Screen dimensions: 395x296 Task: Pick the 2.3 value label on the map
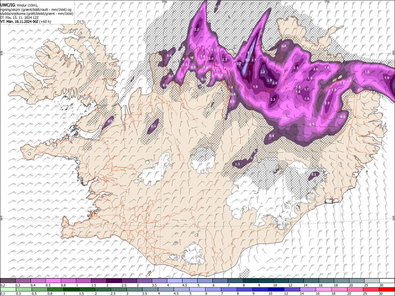(x=273, y=100)
